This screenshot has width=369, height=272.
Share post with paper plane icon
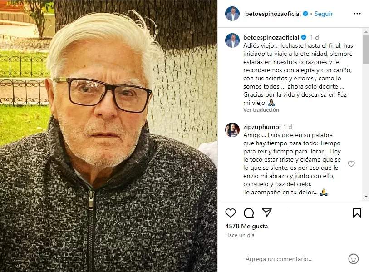click(x=267, y=213)
